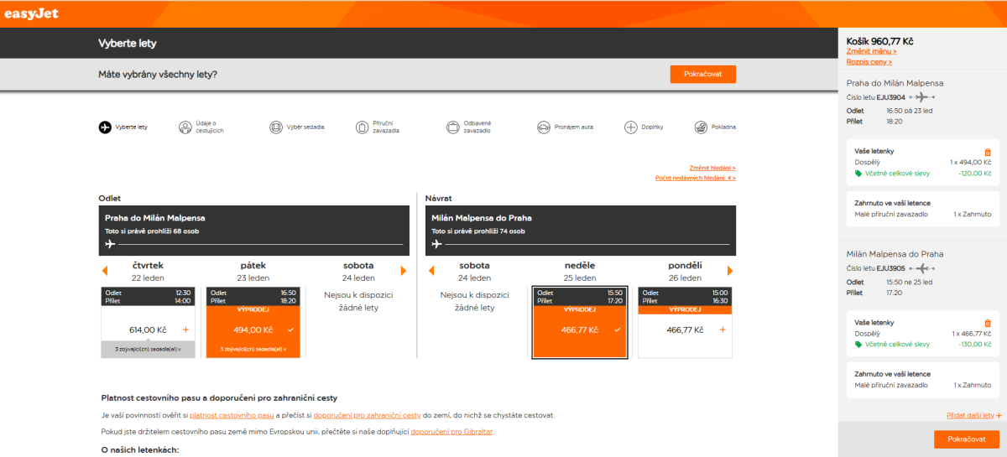Go to the Výběr sedadla seat step
This screenshot has height=457, width=1007.
click(297, 127)
